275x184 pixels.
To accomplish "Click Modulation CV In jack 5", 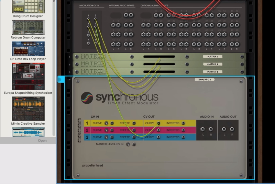I will pyautogui.click(x=88, y=35).
